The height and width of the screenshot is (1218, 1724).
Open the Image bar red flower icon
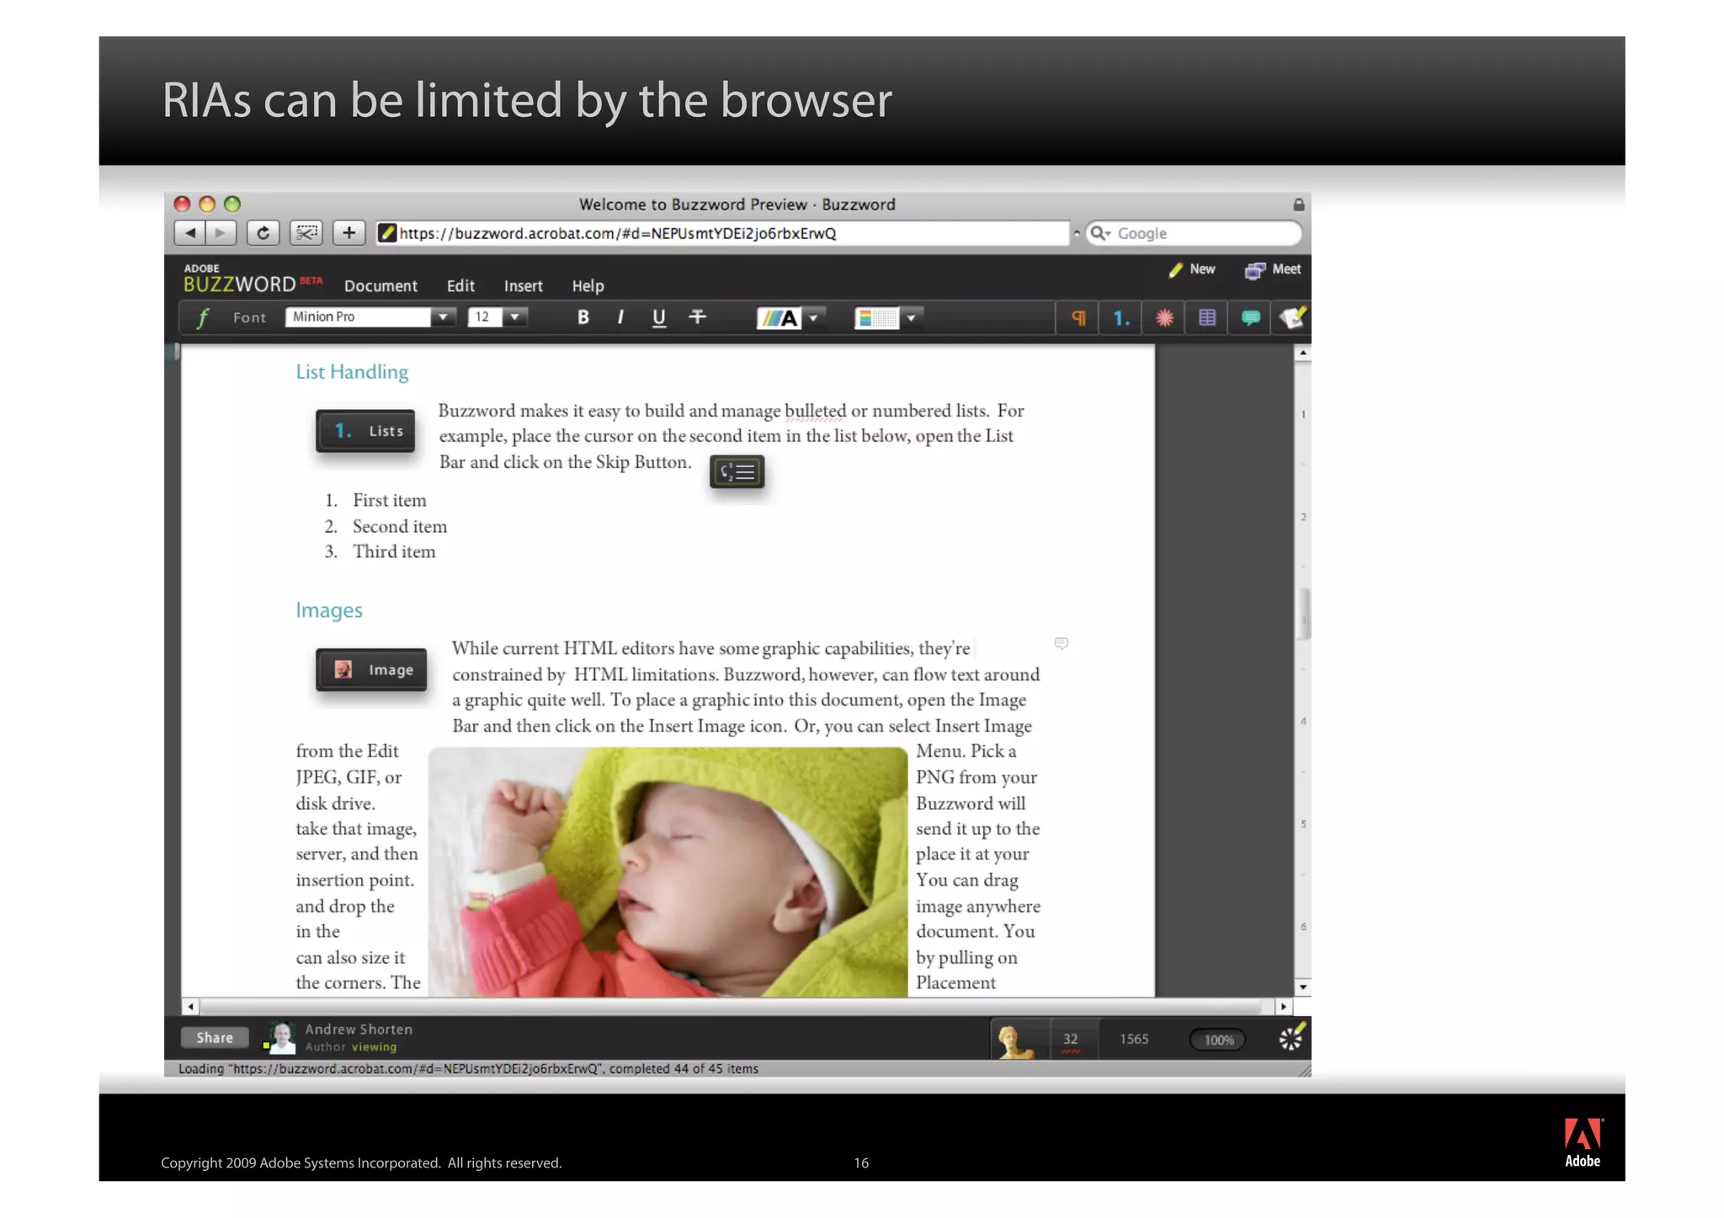[1164, 318]
